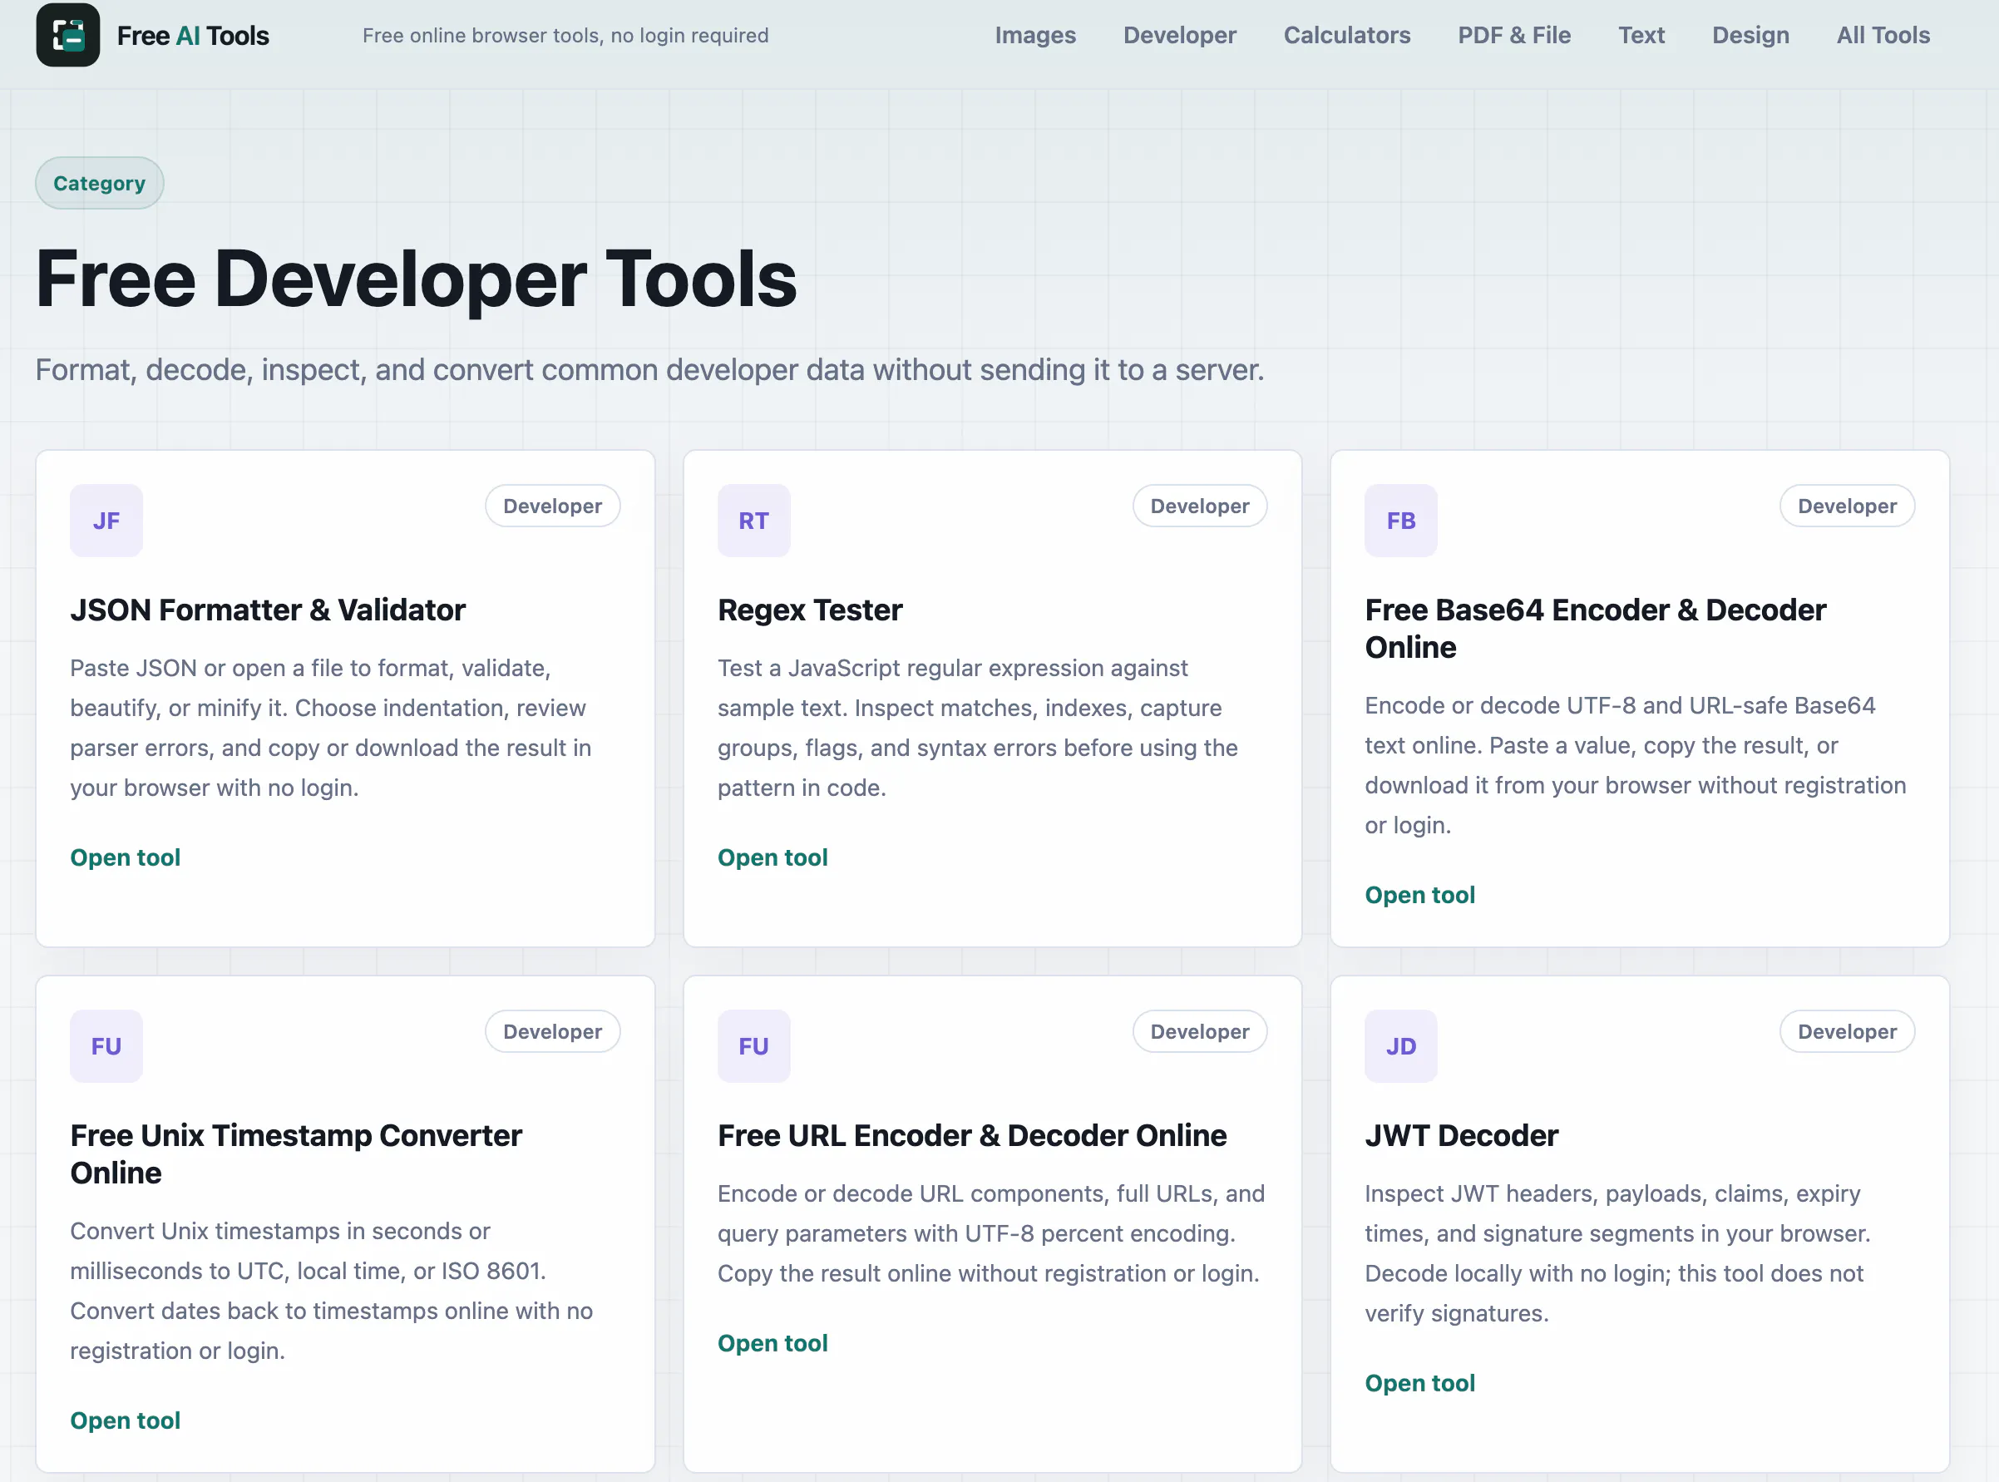
Task: Click the Regex Tester heading
Action: [x=810, y=610]
